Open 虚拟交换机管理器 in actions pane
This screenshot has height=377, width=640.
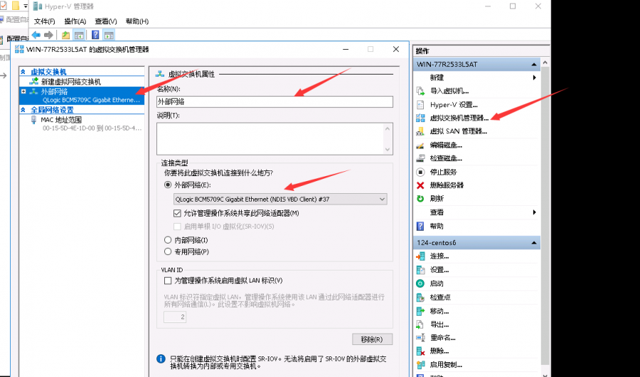coord(459,118)
